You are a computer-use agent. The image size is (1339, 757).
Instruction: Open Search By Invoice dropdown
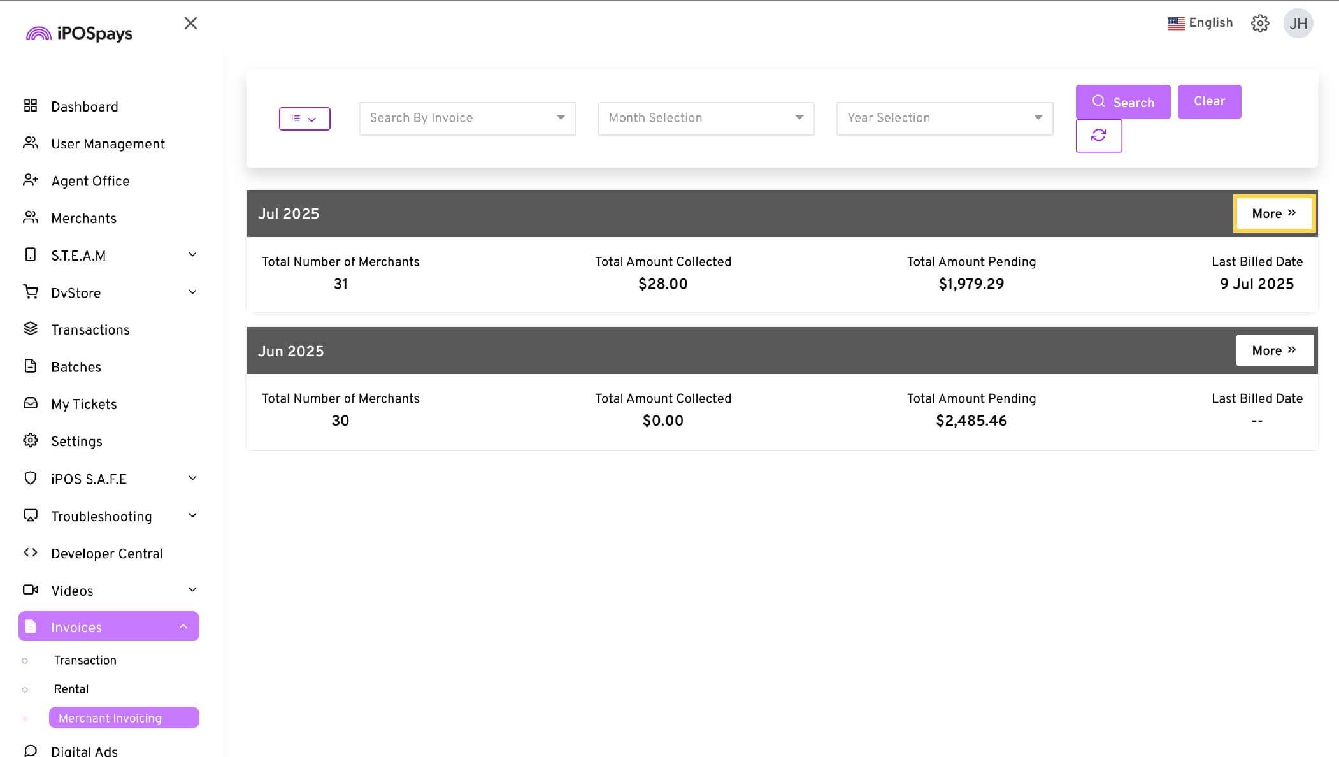467,118
